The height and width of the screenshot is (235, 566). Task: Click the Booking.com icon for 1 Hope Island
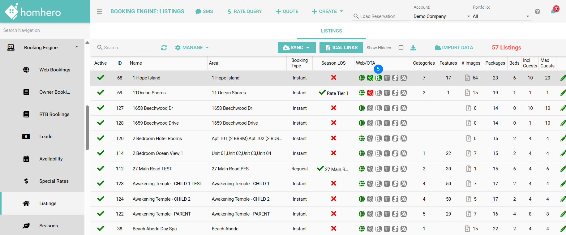pos(378,78)
